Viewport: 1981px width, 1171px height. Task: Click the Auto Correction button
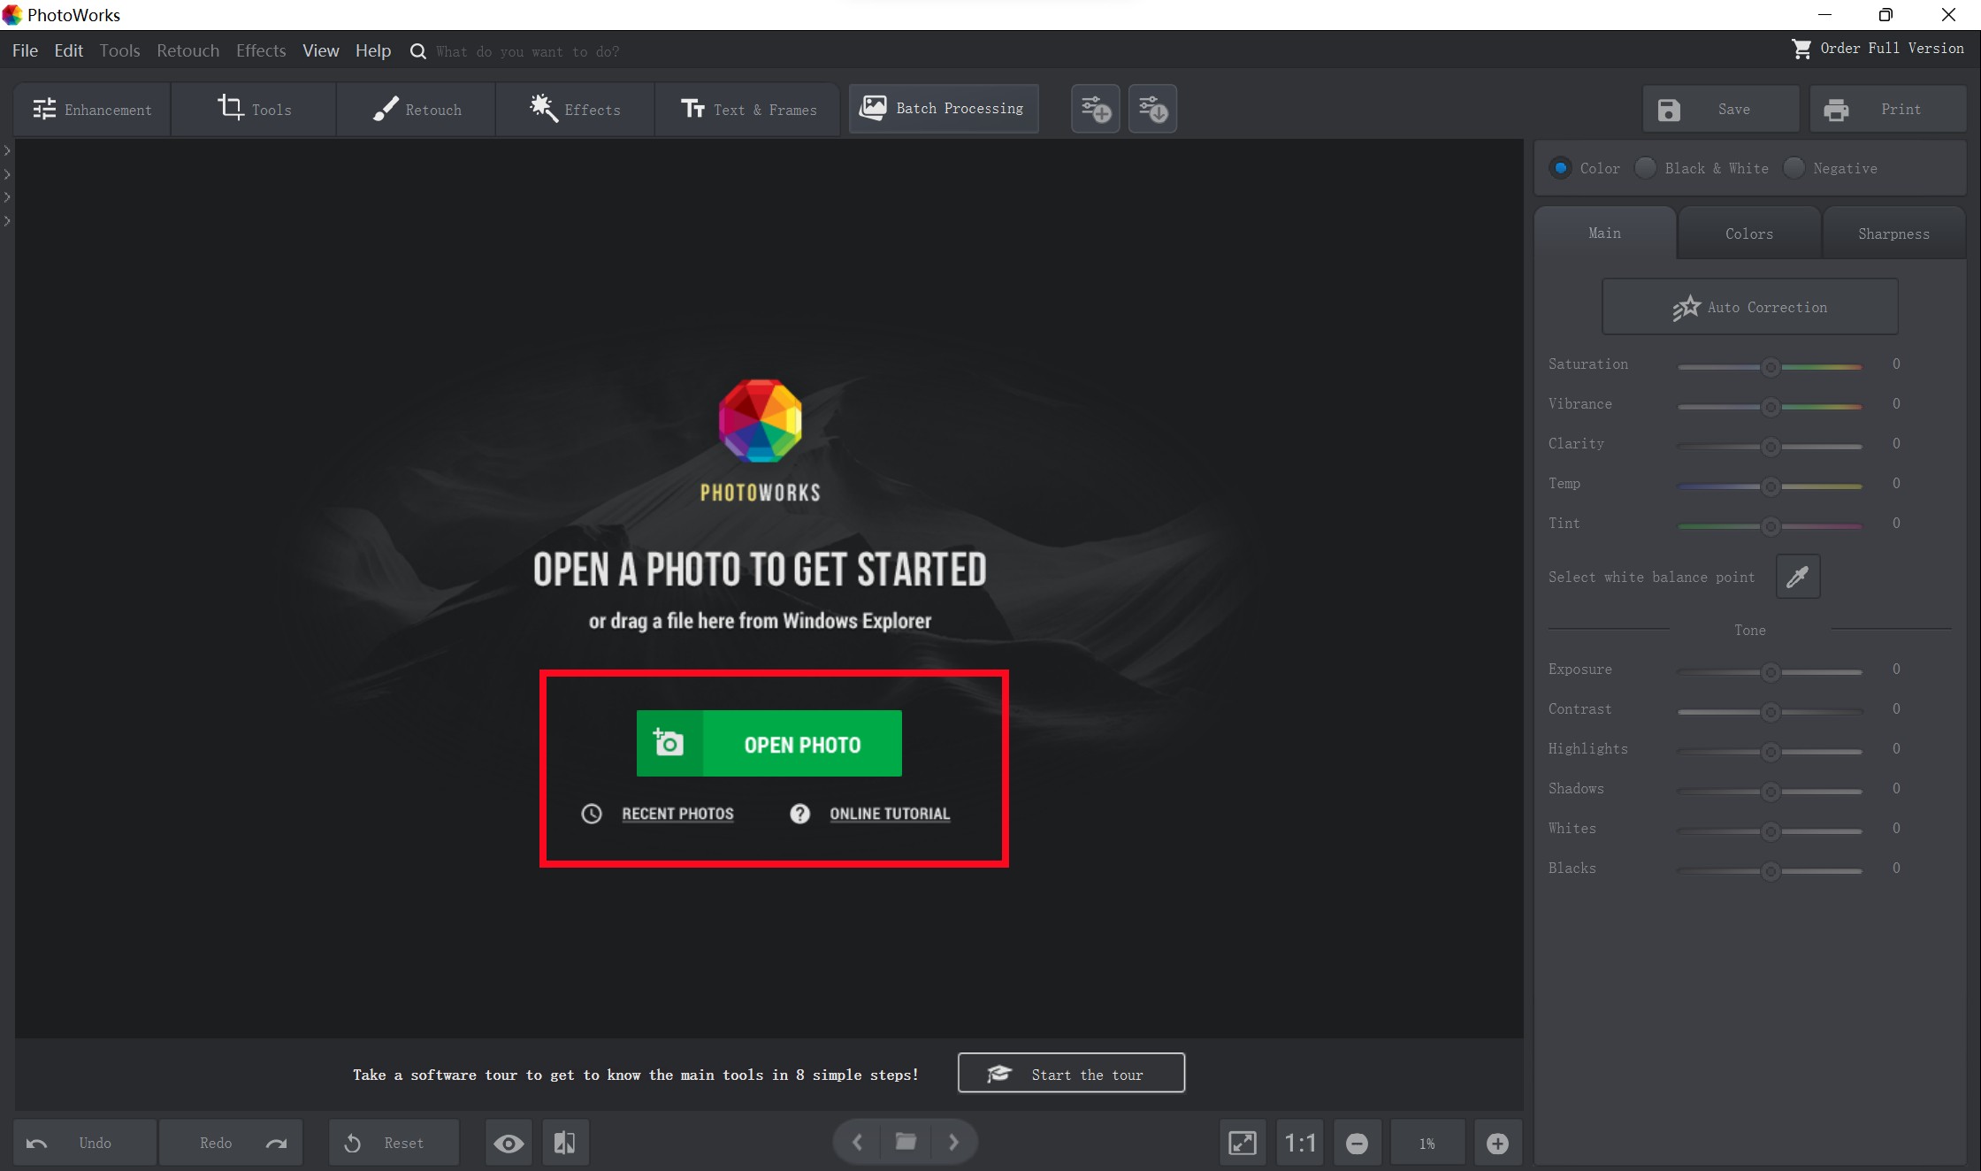pos(1749,307)
